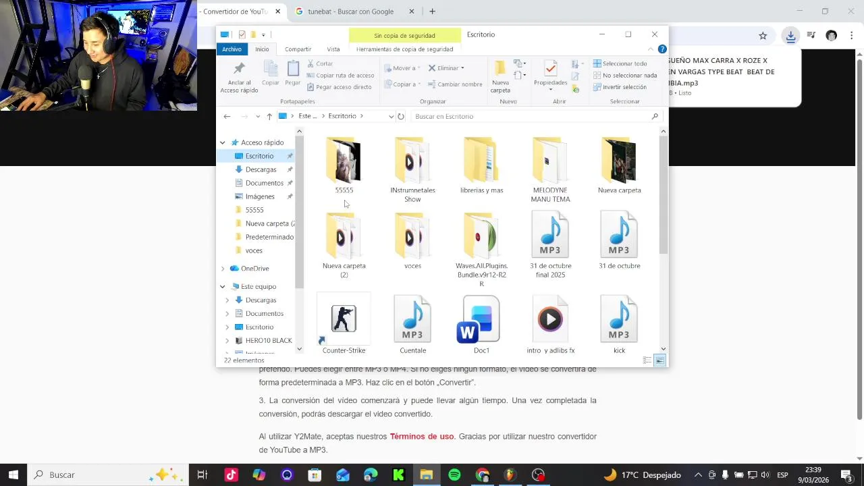Switch to the Compartir ribbon tab
This screenshot has height=486, width=864.
coord(298,49)
